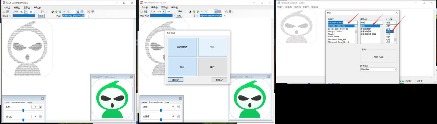Viewport: 437px width, 124px height.
Task: Click green alien image thumbnail in left window
Action: pos(113,99)
